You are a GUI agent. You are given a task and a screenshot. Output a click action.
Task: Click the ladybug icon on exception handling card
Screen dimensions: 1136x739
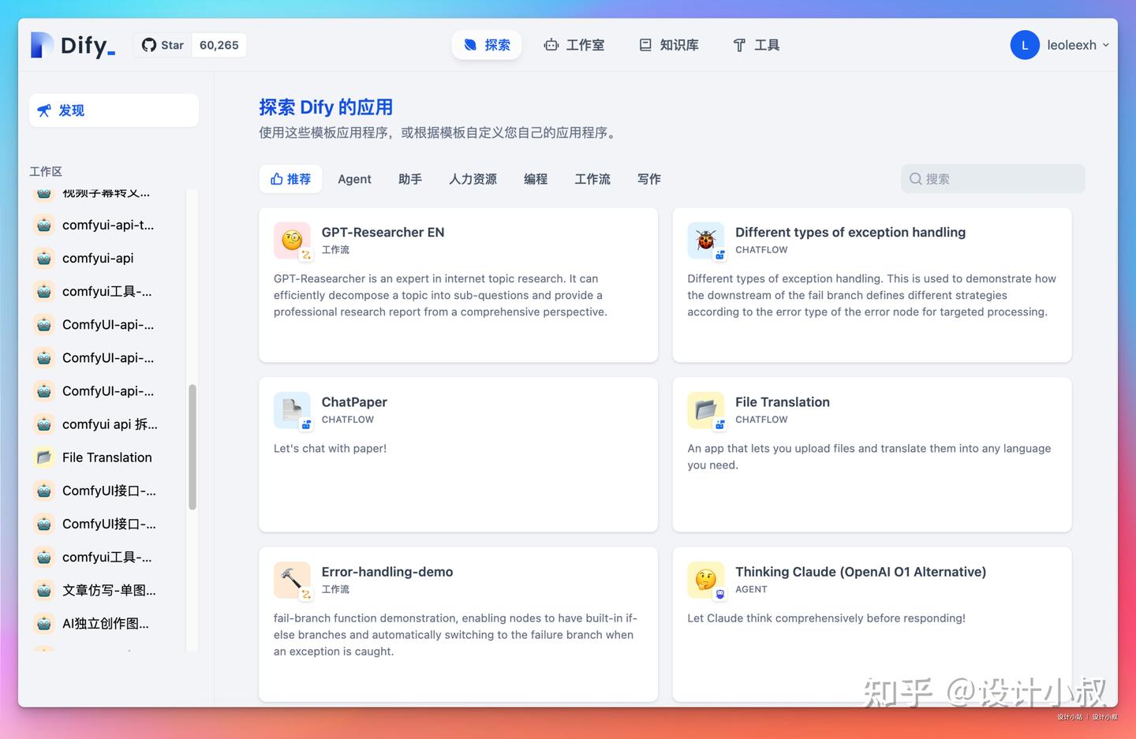pyautogui.click(x=705, y=240)
